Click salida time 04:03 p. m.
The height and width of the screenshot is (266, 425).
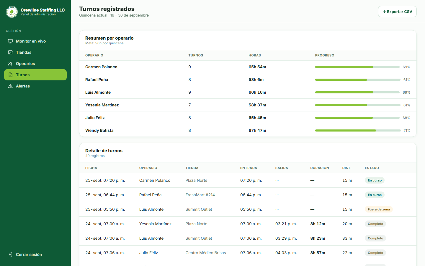coord(286,253)
